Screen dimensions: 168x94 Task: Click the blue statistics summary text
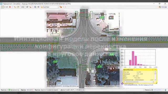[139, 85]
